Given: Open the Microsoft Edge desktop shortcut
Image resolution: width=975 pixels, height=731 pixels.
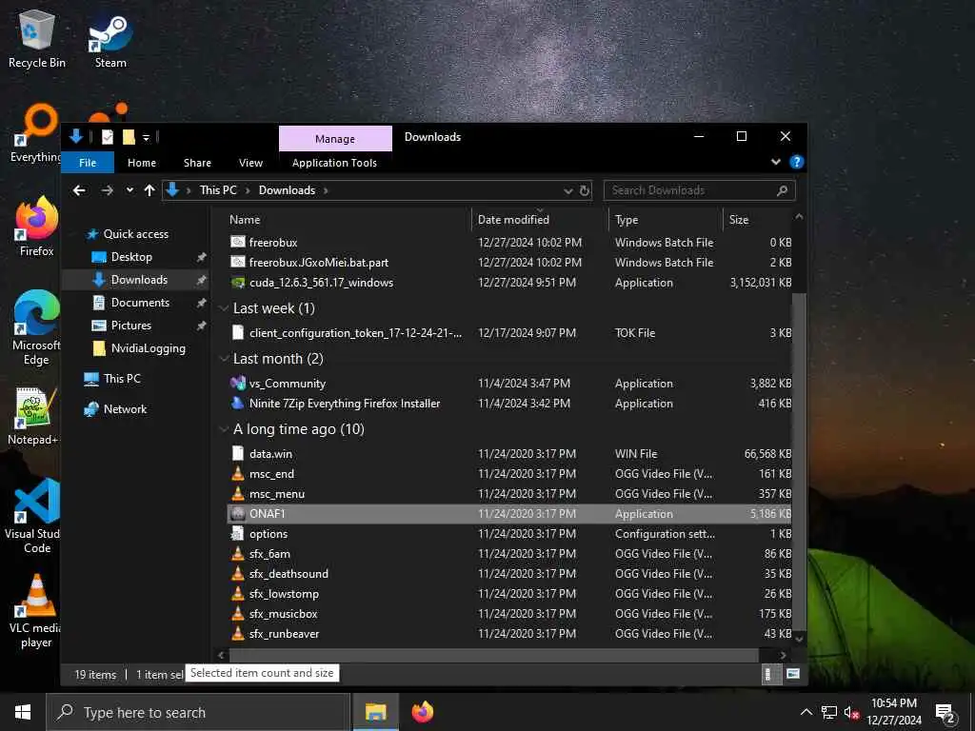Looking at the screenshot, I should click(x=37, y=327).
